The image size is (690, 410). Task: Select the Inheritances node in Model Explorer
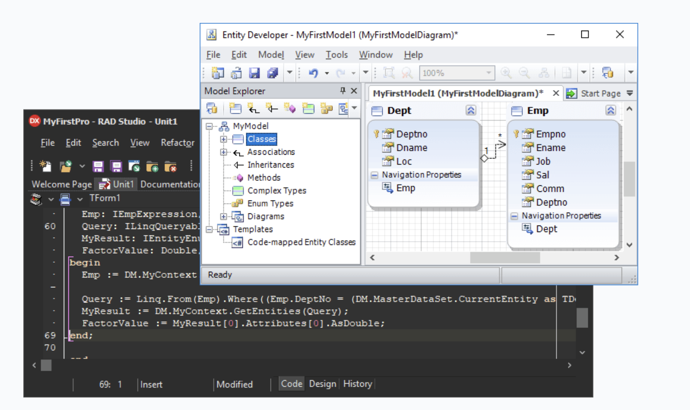coord(271,165)
